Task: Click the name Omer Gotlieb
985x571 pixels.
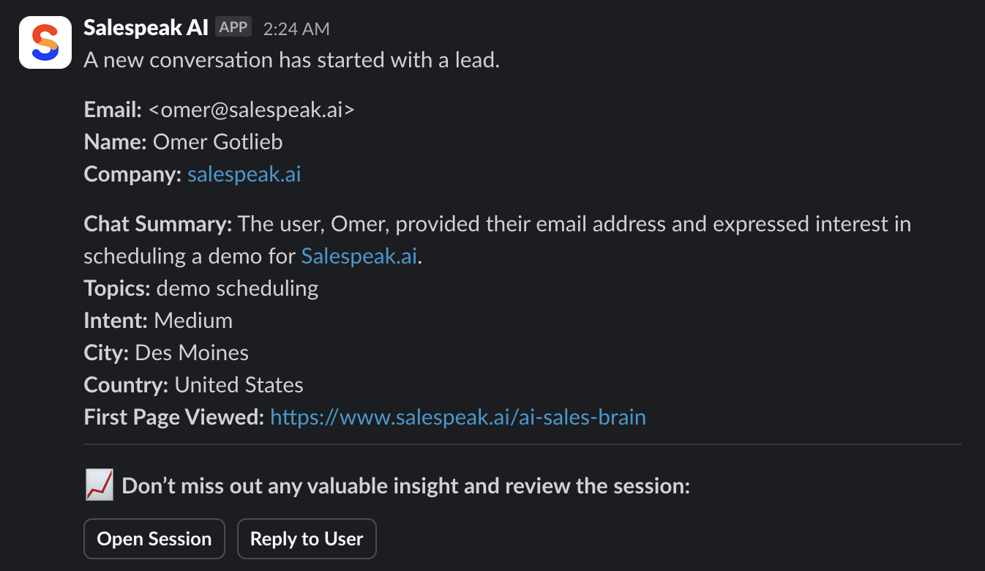Action: (x=217, y=142)
